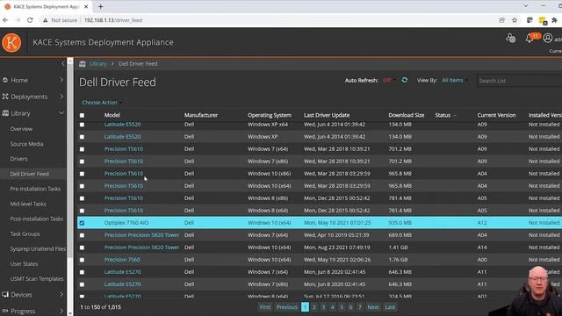
Task: Open Task Groups in sidebar
Action: coord(25,233)
